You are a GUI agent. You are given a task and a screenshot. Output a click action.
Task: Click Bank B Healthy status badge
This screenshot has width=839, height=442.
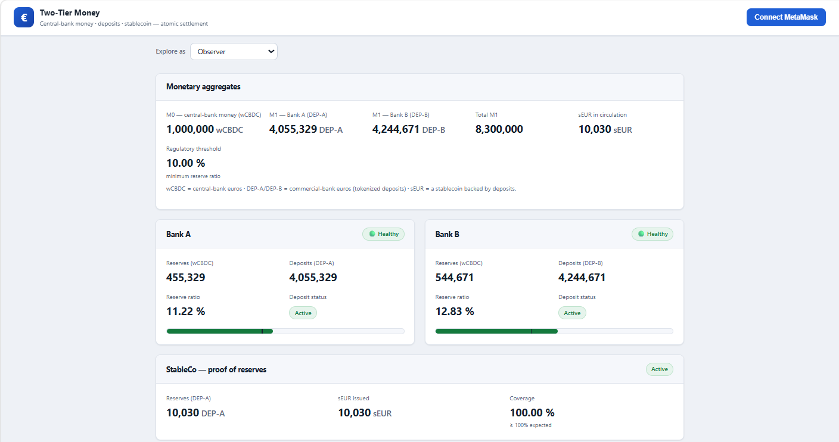click(x=652, y=234)
